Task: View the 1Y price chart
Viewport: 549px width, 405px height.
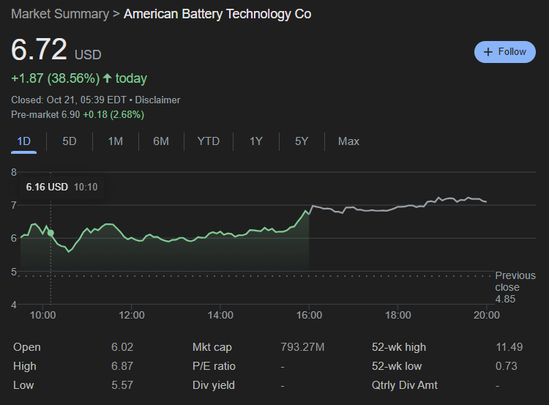Action: coord(255,141)
